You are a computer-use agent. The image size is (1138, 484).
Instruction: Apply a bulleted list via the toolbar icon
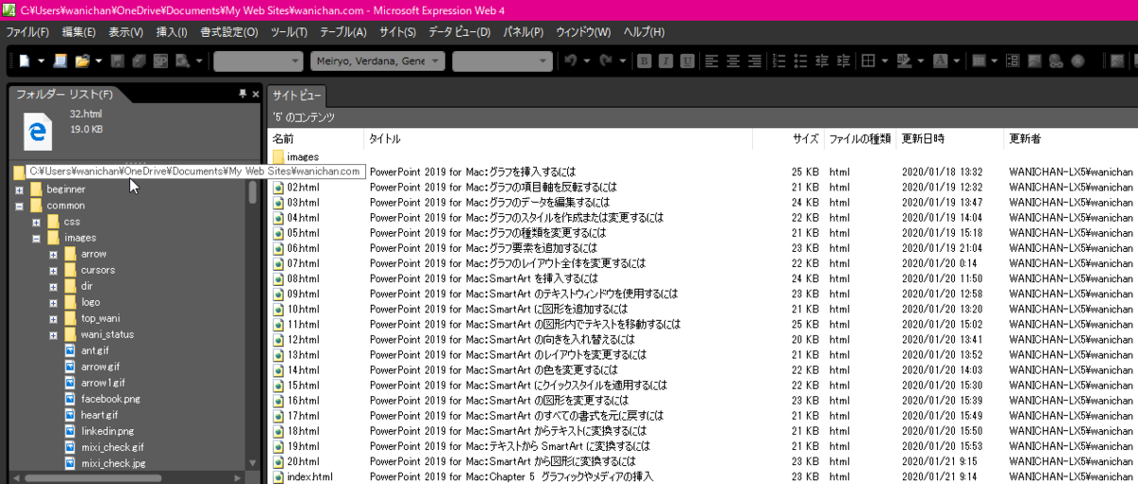(800, 61)
